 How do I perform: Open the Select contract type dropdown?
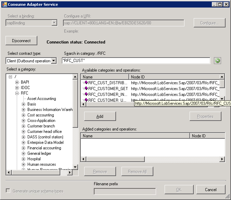pyautogui.click(x=54, y=61)
